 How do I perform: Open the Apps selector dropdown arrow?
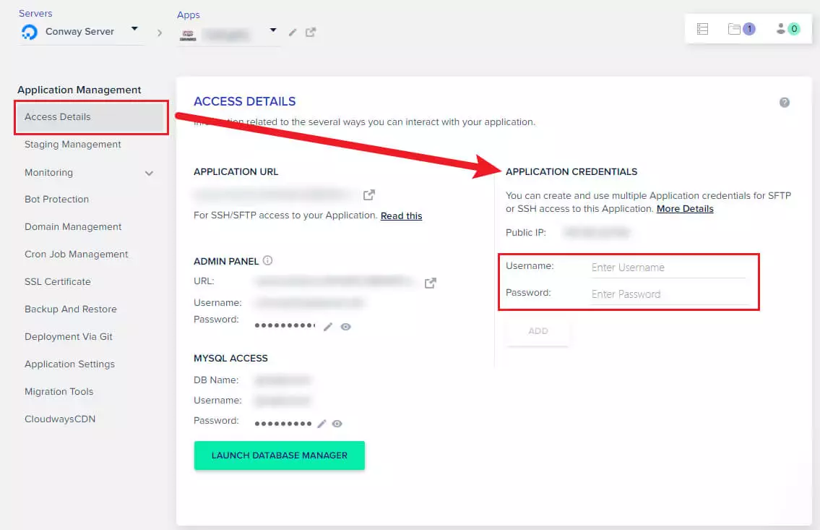point(273,30)
